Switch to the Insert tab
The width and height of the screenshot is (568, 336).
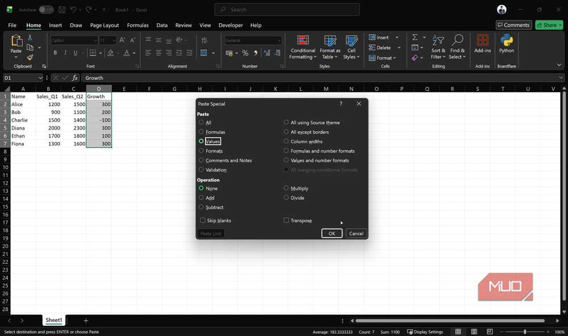(56, 26)
